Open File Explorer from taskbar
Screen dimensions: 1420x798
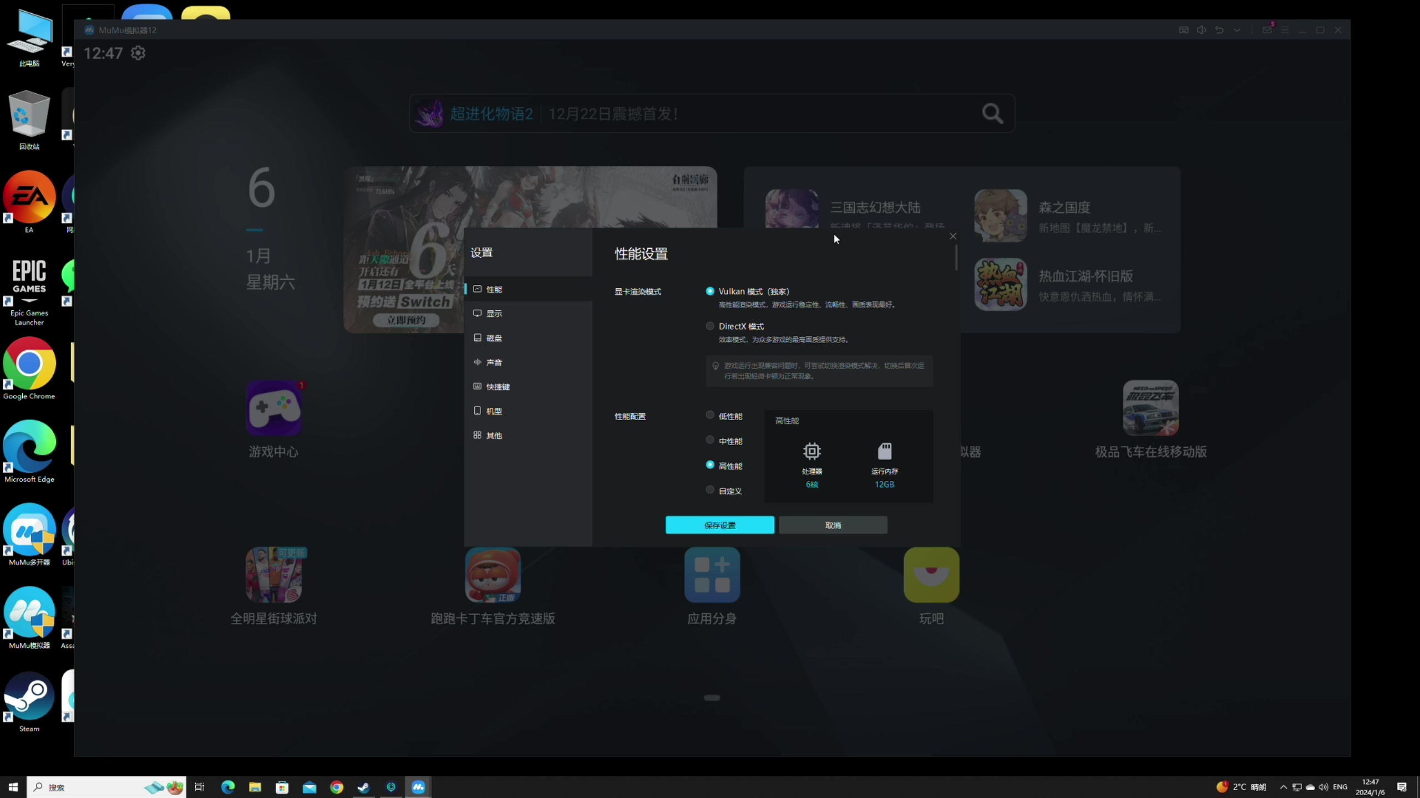tap(255, 787)
